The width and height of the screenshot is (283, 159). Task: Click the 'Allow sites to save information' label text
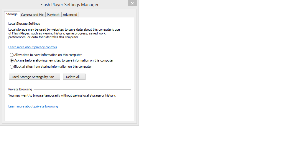(48, 55)
